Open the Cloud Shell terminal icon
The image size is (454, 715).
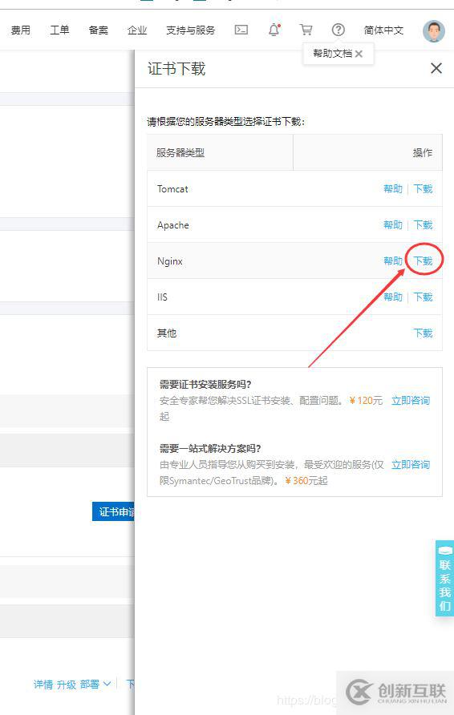tap(241, 30)
